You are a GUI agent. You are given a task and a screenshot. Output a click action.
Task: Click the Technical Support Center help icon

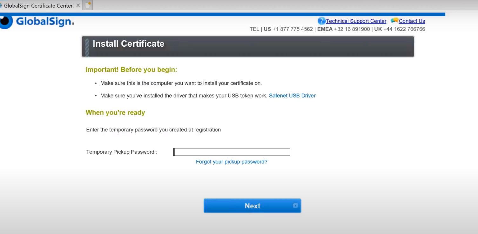tap(321, 21)
